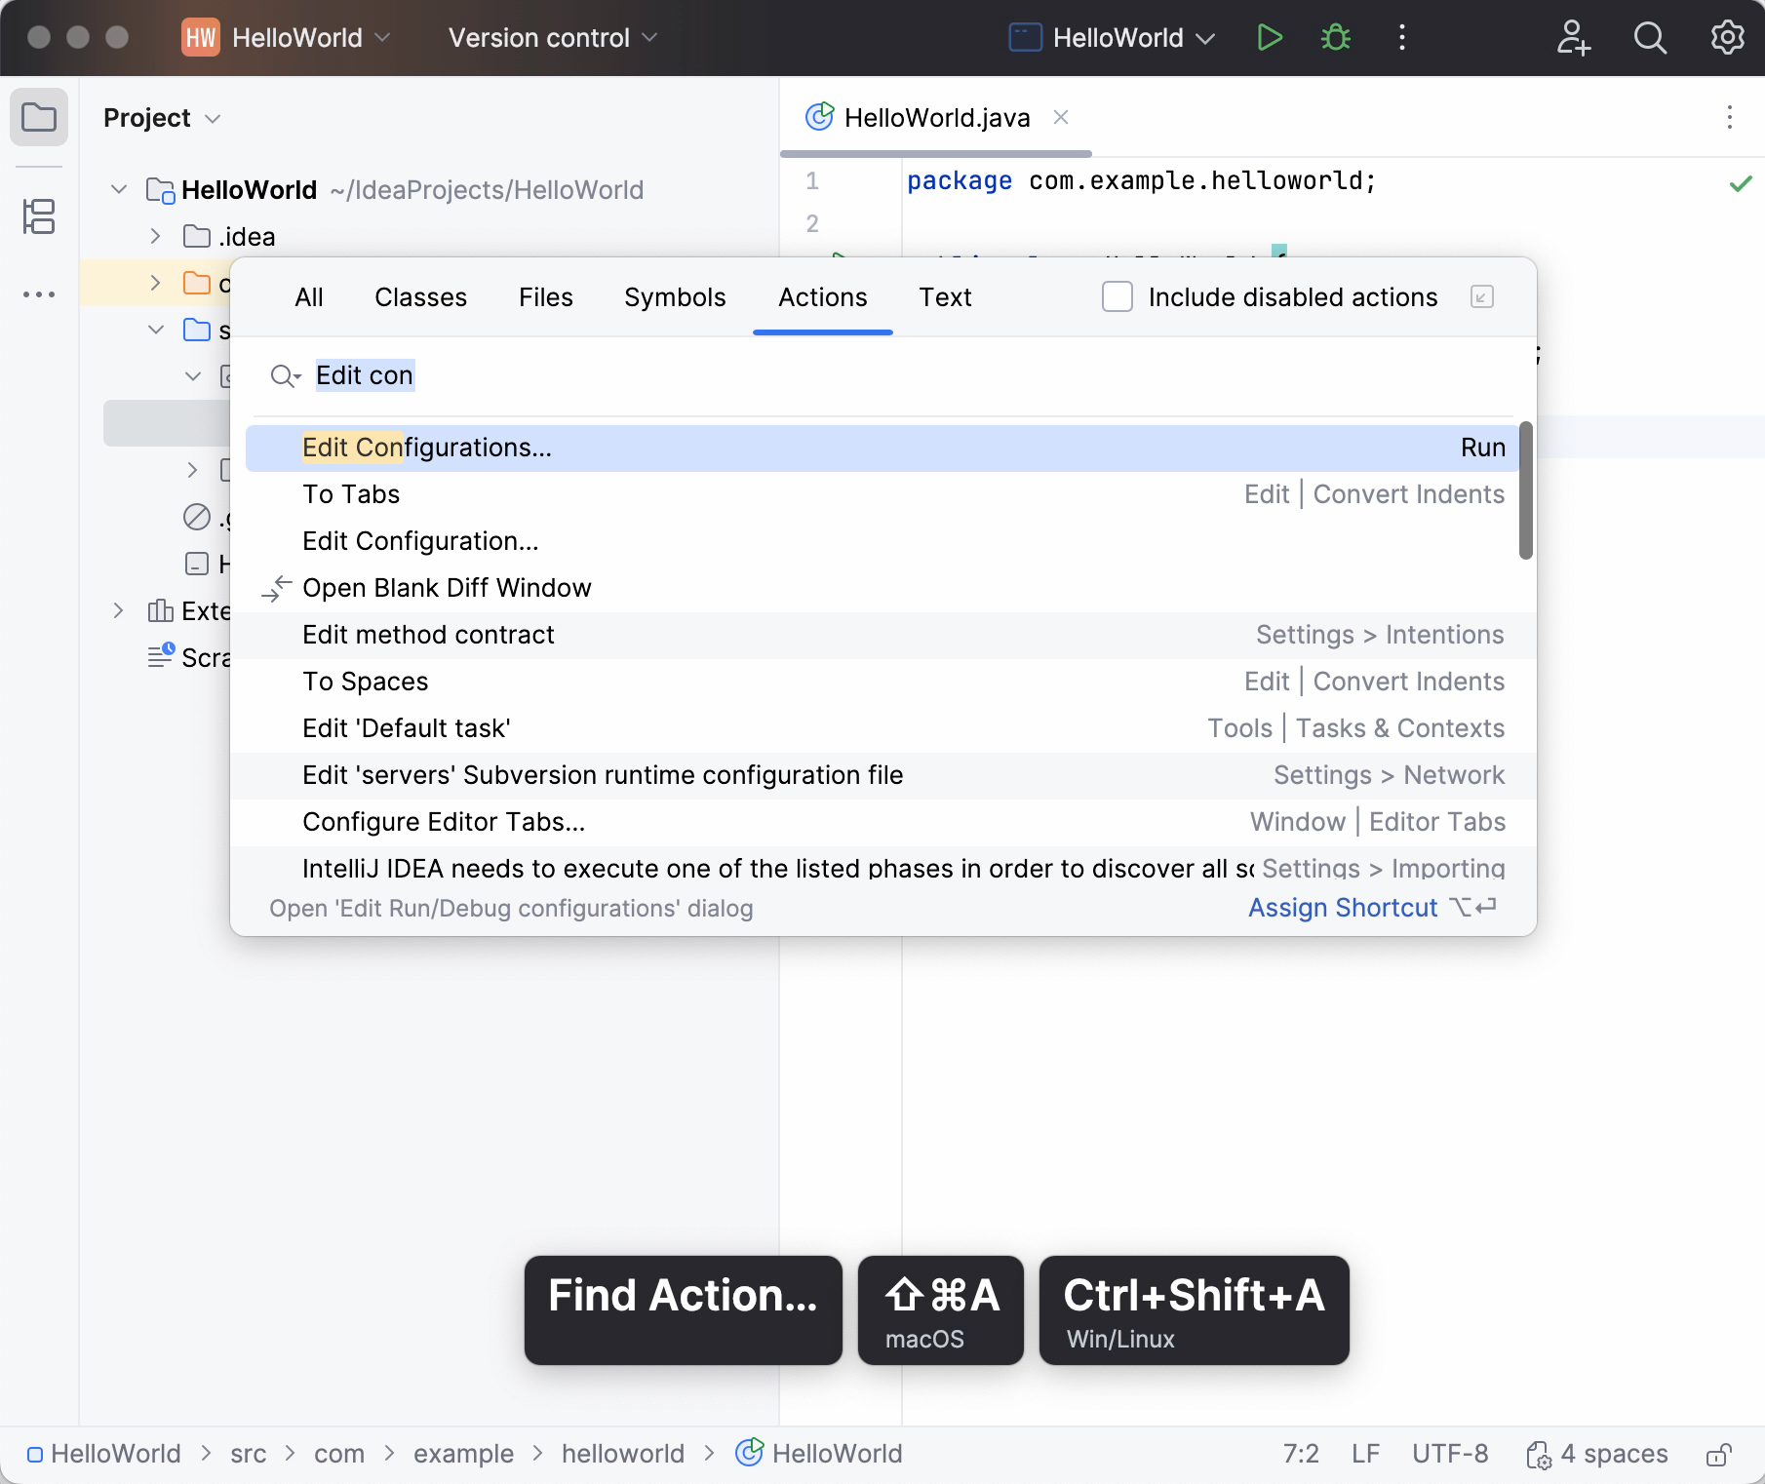
Task: Expand the .idea folder in the project tree
Action: [155, 236]
